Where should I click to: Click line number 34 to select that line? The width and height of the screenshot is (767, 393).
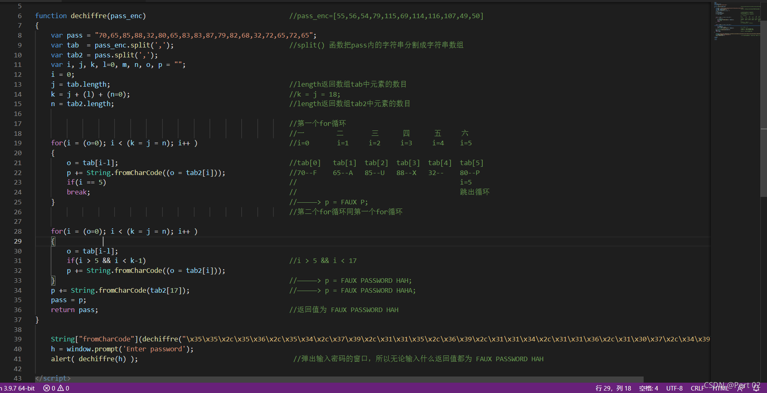[18, 290]
